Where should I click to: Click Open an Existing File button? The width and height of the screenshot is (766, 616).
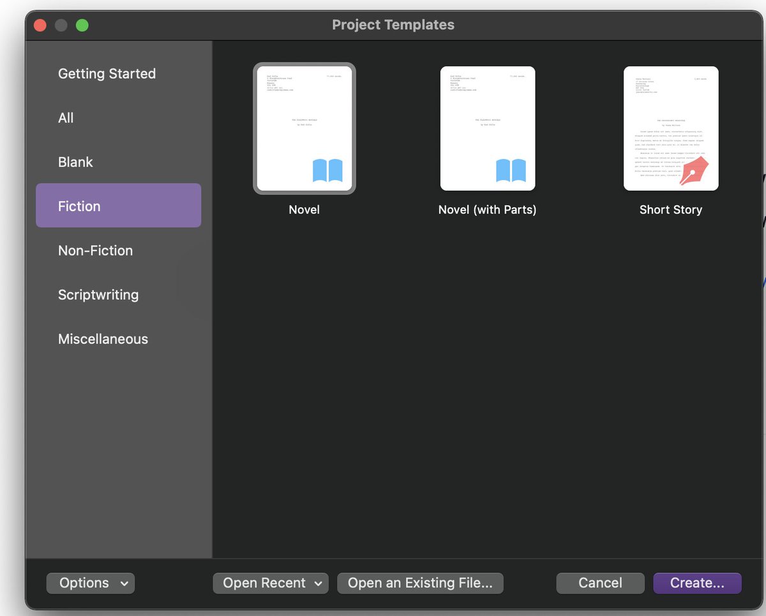click(420, 583)
